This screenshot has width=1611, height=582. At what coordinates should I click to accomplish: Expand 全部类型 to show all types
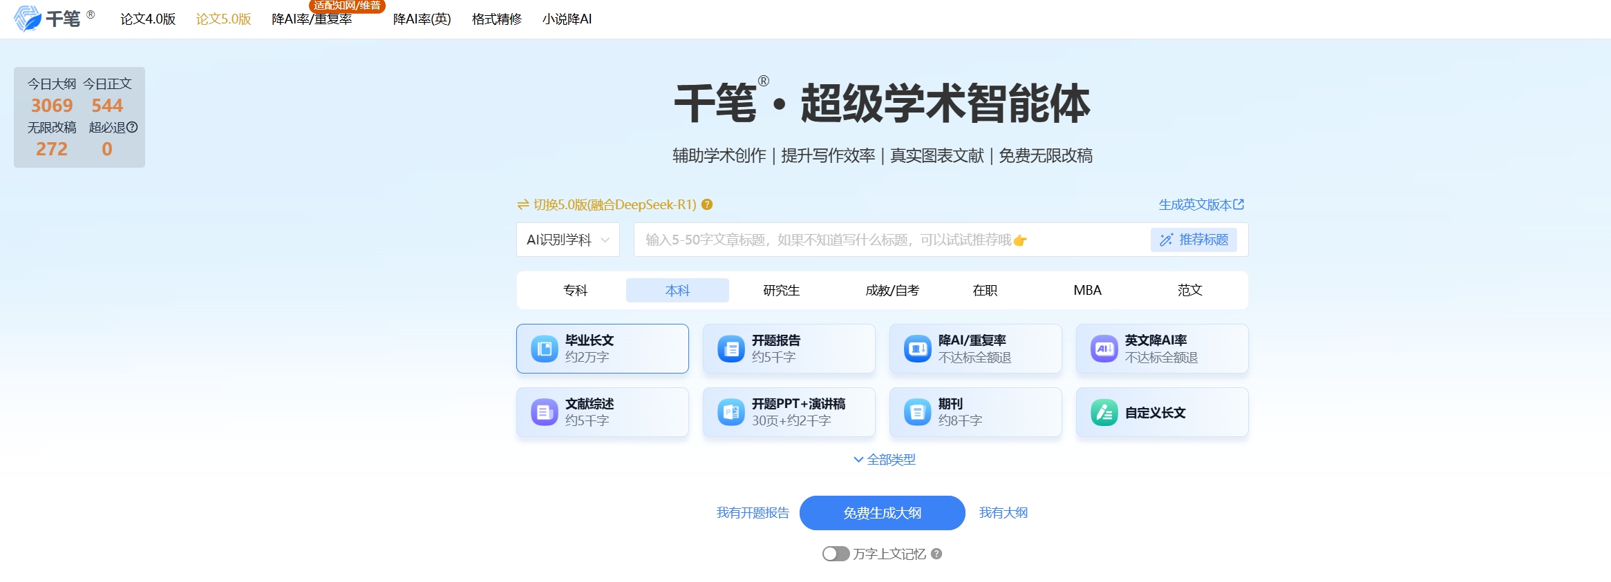[x=884, y=459]
